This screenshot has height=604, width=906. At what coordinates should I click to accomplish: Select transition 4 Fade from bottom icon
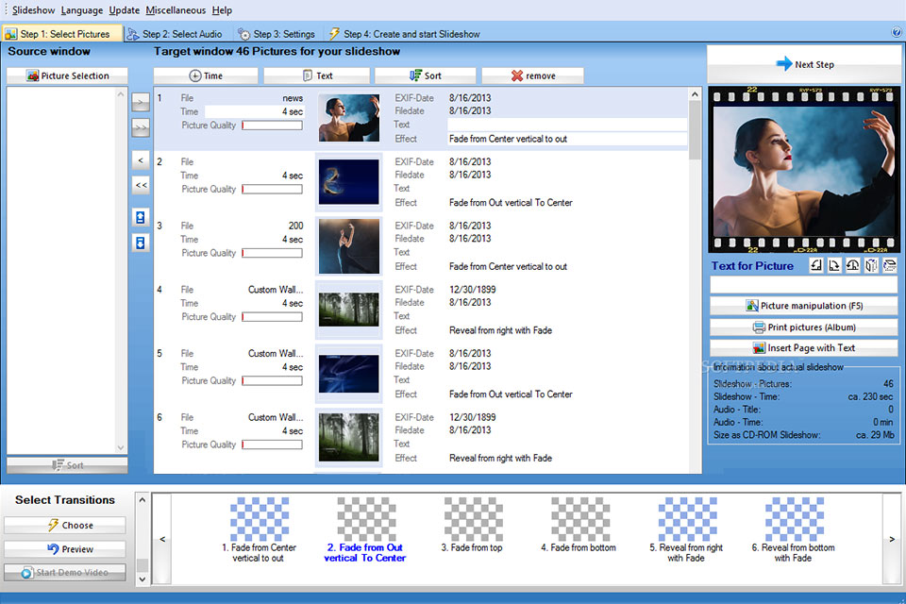pos(580,518)
